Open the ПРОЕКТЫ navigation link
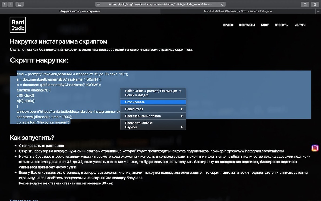This screenshot has height=201, width=321. (281, 25)
